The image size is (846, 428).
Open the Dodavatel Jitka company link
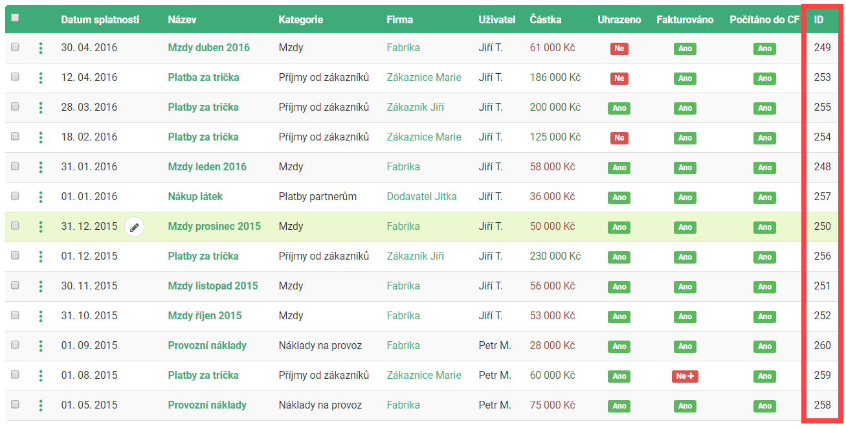(421, 197)
